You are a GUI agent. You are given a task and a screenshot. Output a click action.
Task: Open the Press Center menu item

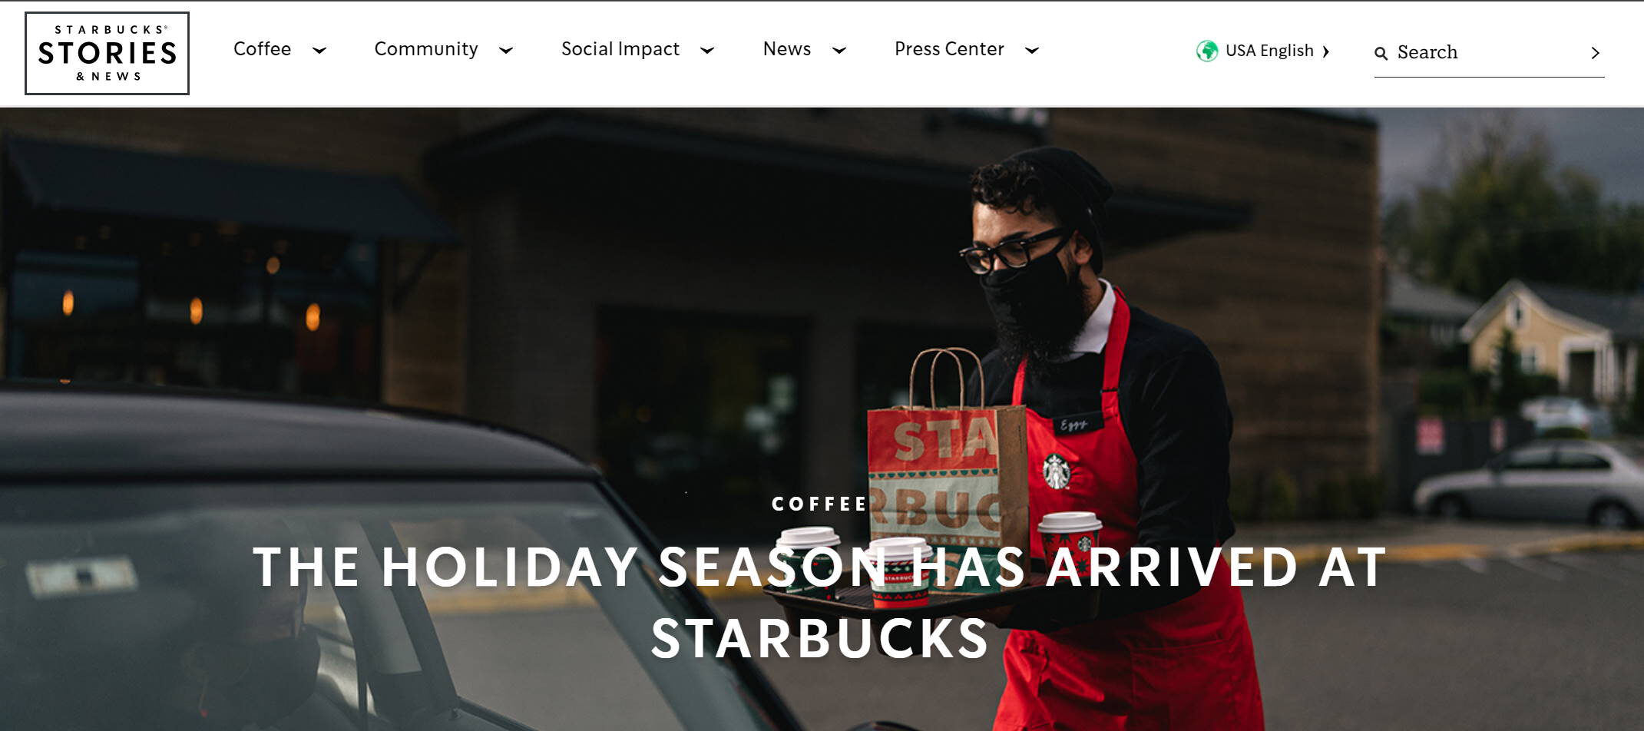[x=949, y=49]
